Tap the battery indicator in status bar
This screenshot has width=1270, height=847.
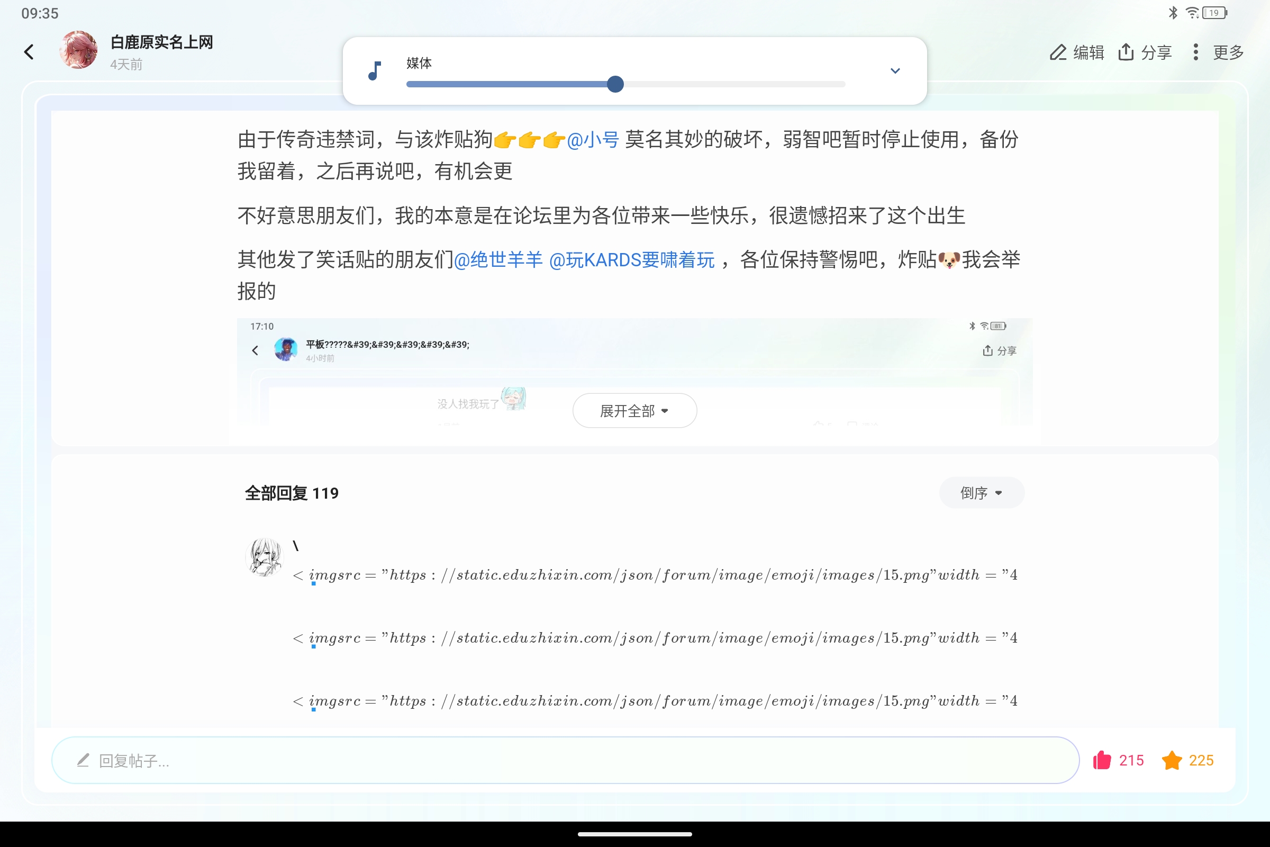pos(1215,13)
